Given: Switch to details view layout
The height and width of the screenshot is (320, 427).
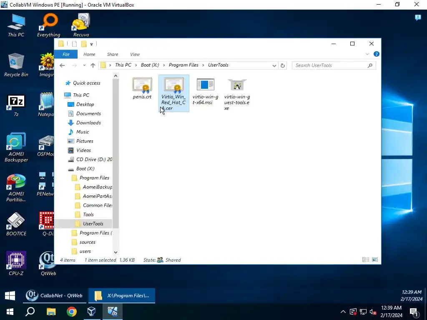Looking at the screenshot, I should click(x=365, y=260).
